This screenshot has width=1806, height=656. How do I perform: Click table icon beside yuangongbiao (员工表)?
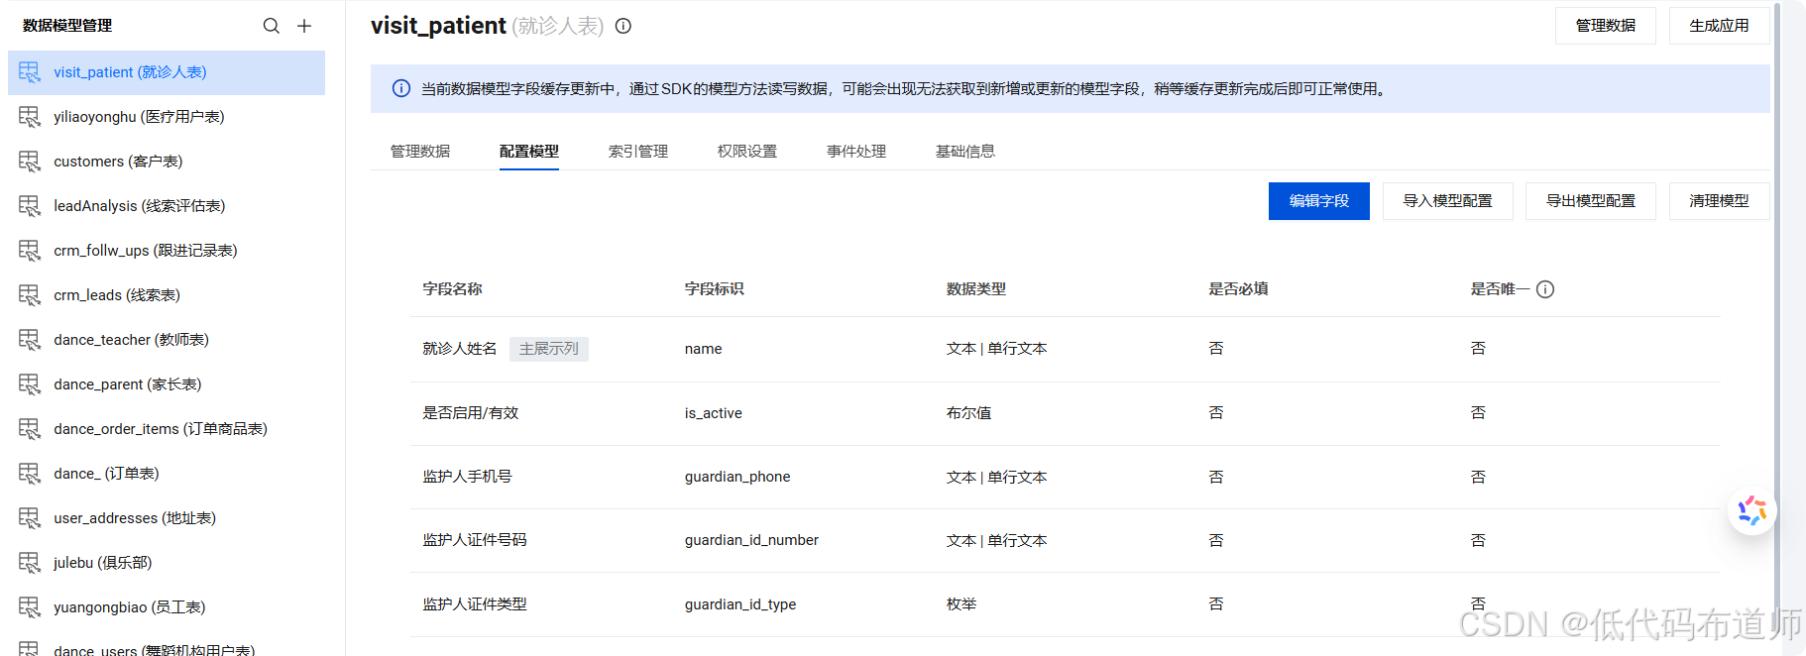coord(30,607)
